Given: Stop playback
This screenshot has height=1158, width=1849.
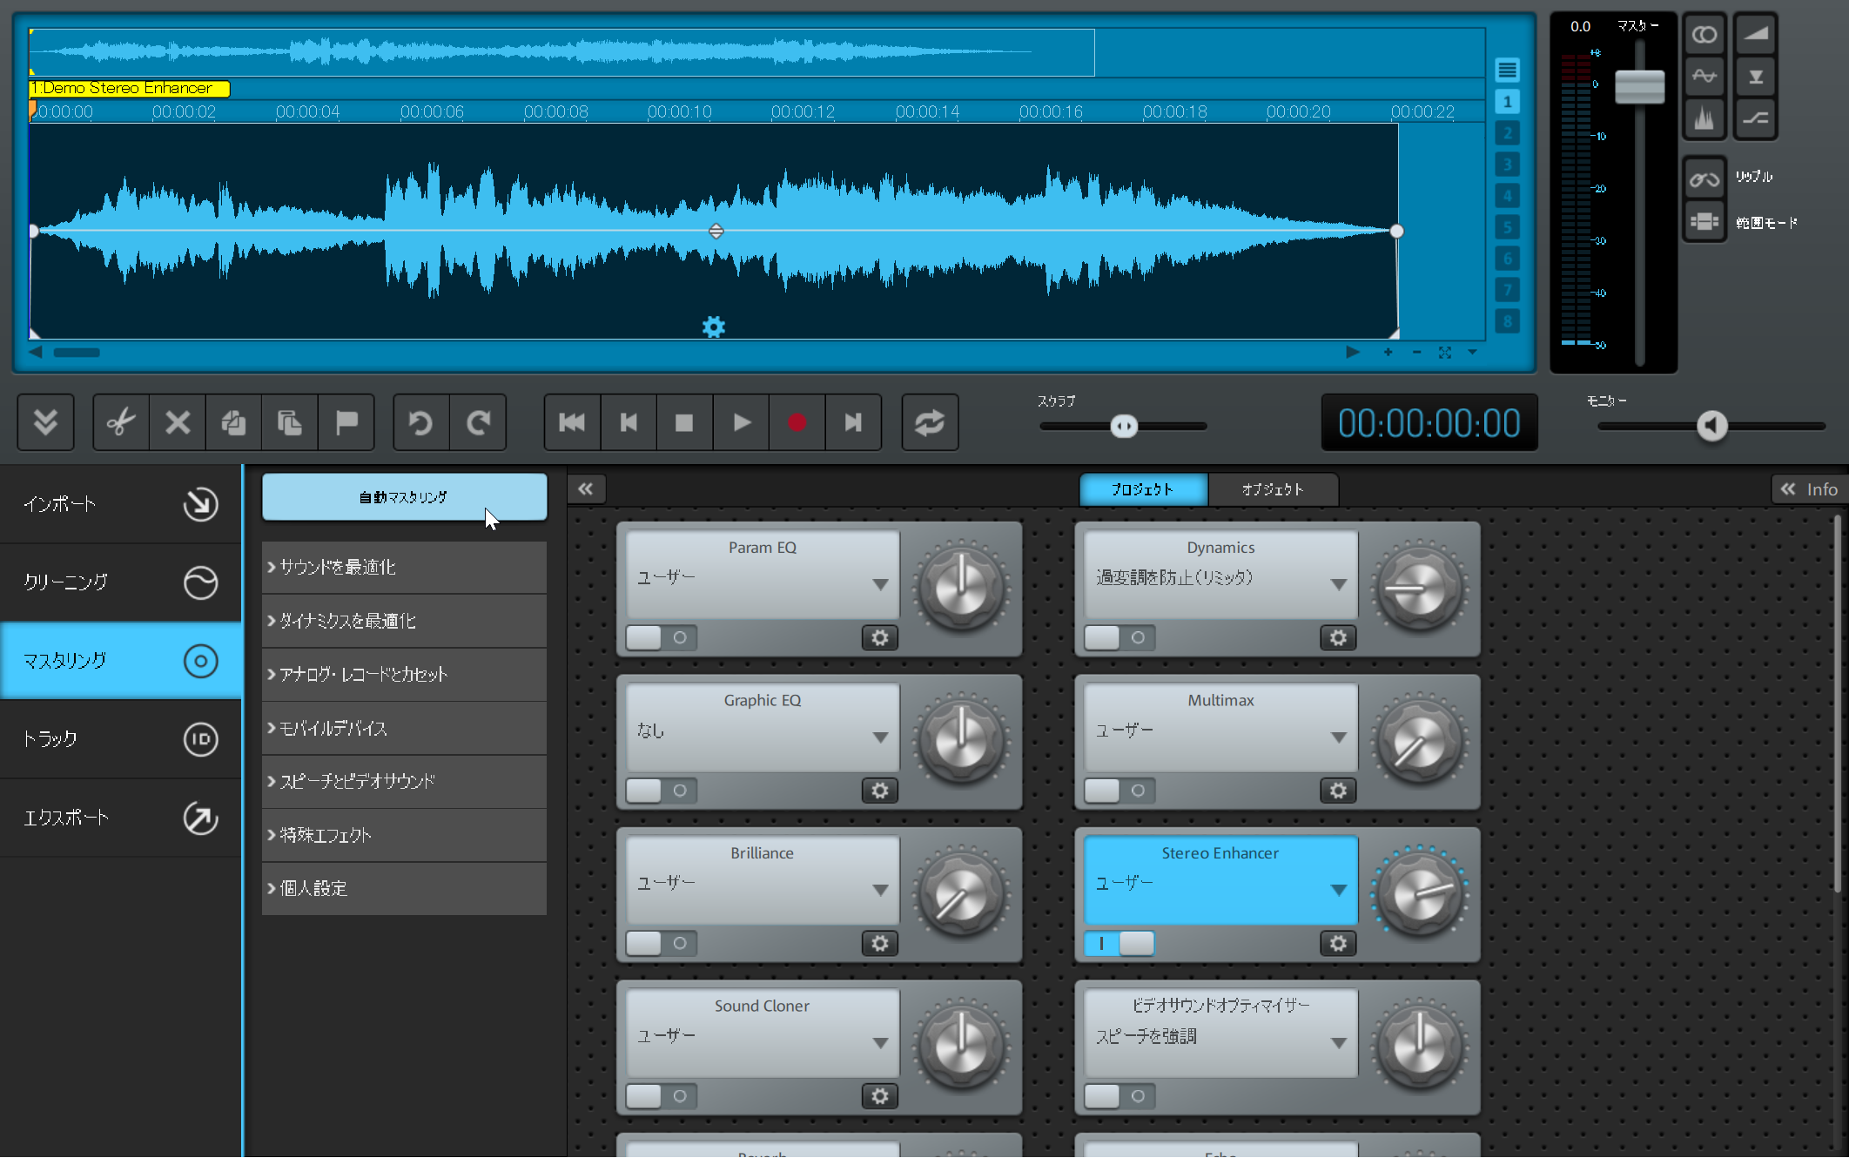Looking at the screenshot, I should pos(684,423).
